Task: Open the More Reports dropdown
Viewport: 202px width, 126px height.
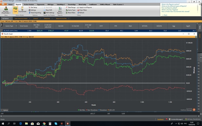Action: pyautogui.click(x=60, y=10)
